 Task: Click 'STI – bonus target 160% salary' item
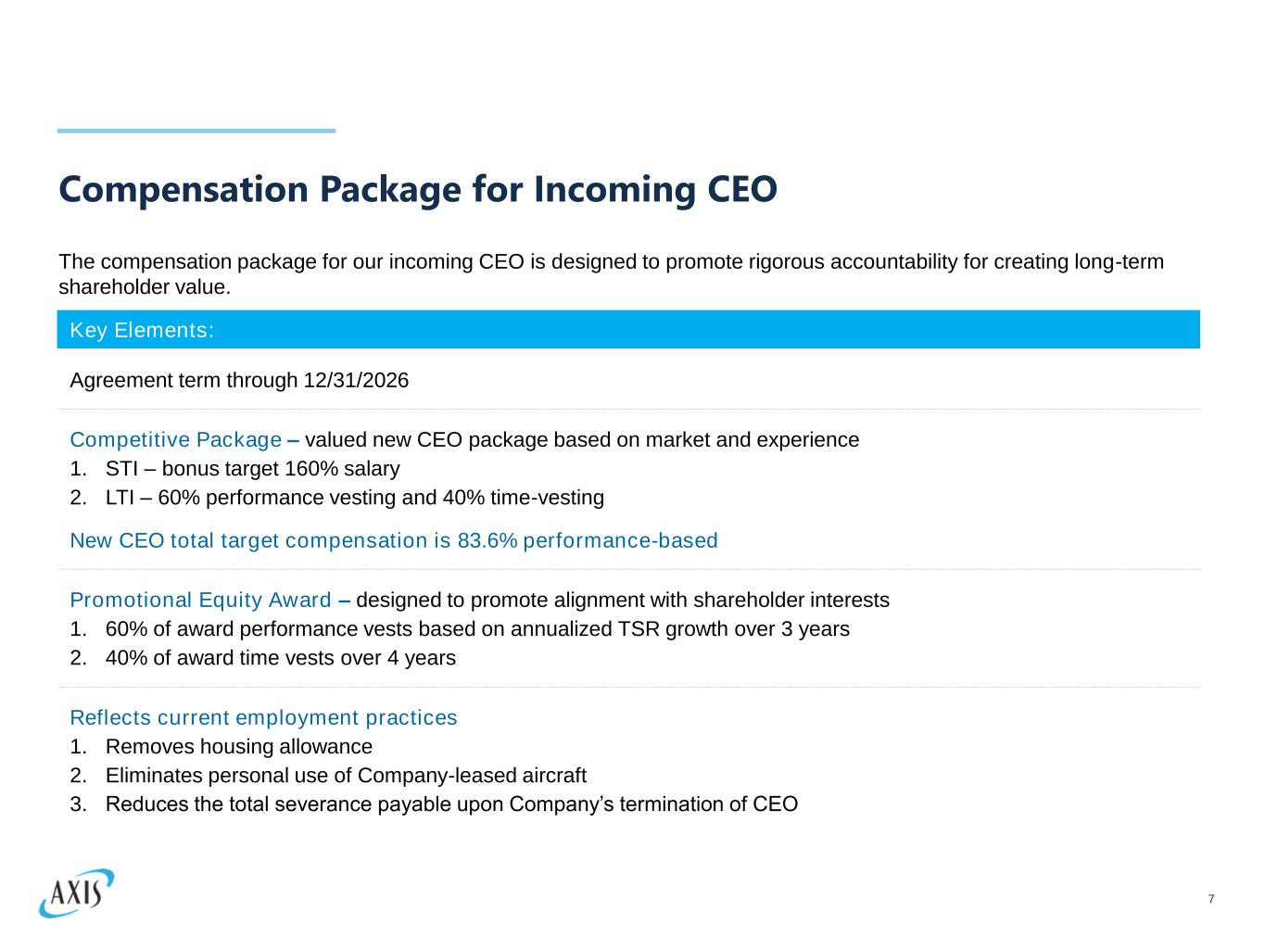click(252, 469)
